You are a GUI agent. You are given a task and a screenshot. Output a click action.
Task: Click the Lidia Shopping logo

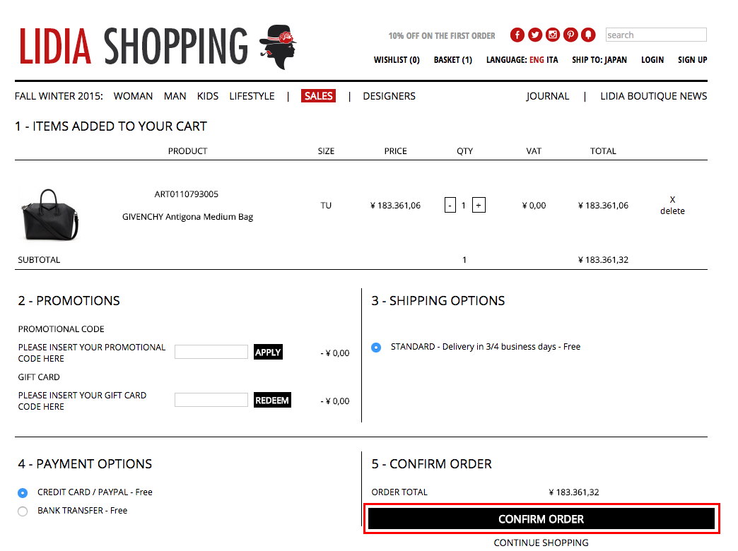tap(158, 47)
